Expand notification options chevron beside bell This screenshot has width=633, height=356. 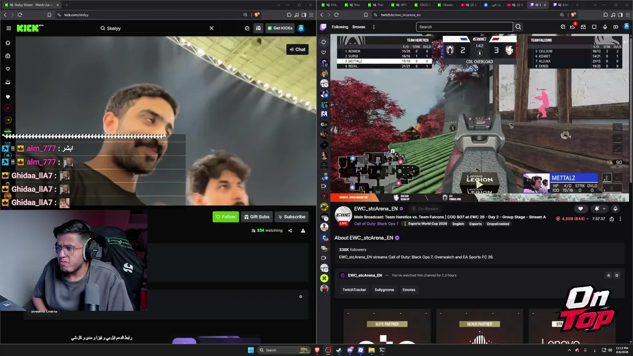click(x=604, y=209)
